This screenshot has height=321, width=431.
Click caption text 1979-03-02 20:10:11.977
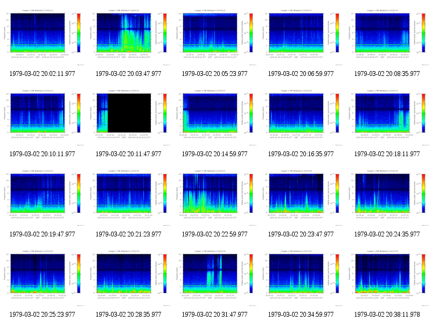coord(42,154)
